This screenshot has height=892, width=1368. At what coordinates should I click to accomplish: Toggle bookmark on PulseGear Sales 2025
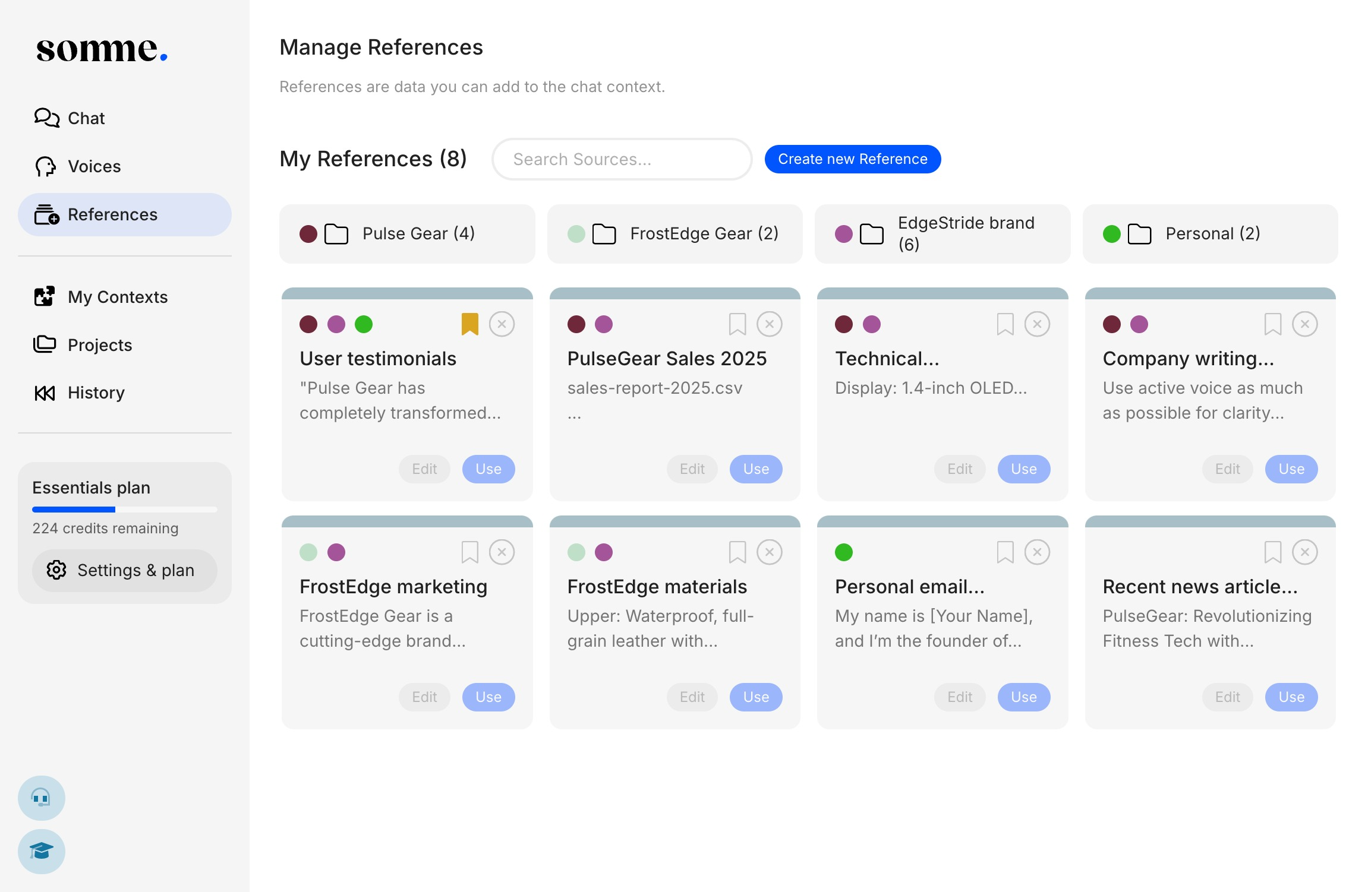point(737,324)
